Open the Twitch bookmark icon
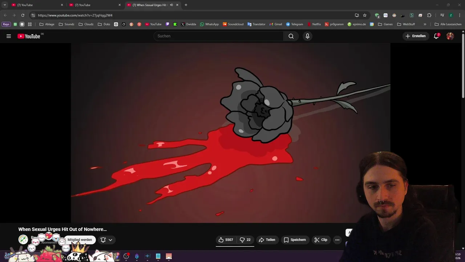This screenshot has width=465, height=262. click(167, 24)
